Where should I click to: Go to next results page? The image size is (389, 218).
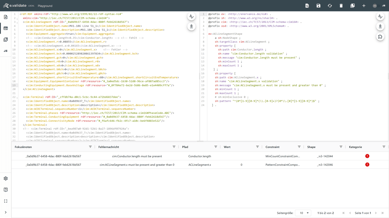coord(376,213)
